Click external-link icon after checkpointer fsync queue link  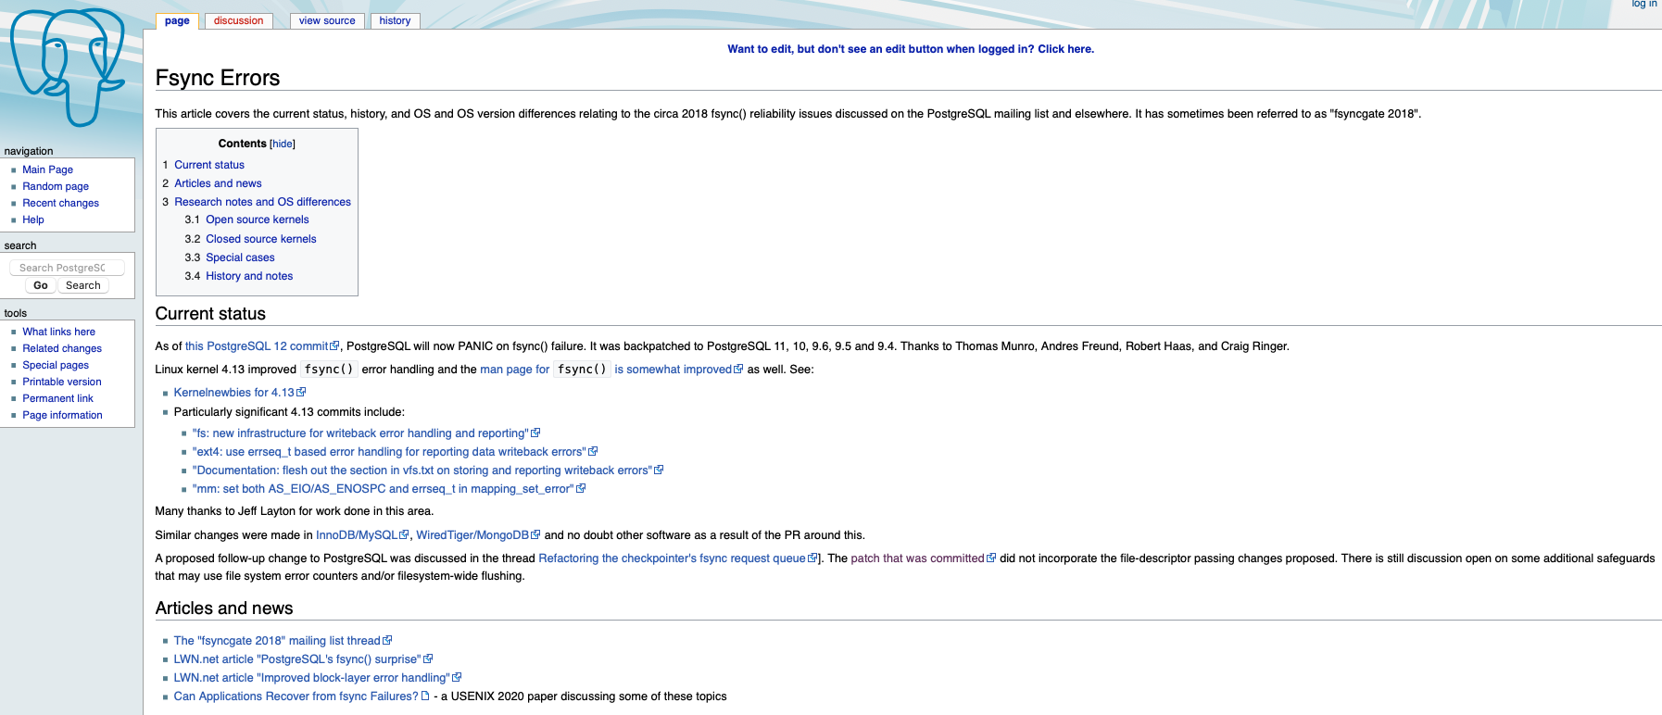(812, 558)
